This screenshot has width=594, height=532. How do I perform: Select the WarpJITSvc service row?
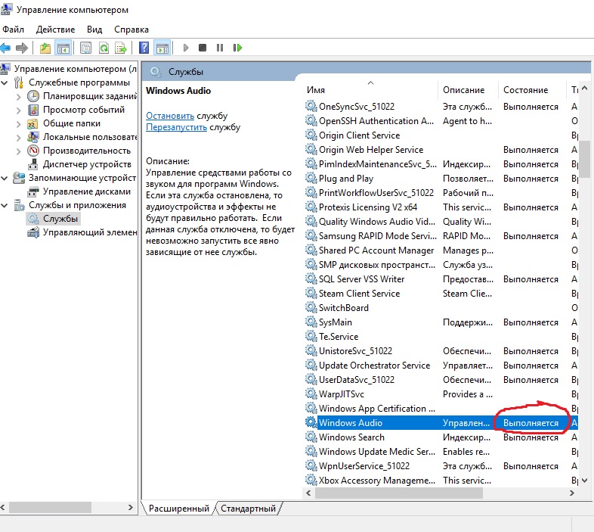click(441, 394)
